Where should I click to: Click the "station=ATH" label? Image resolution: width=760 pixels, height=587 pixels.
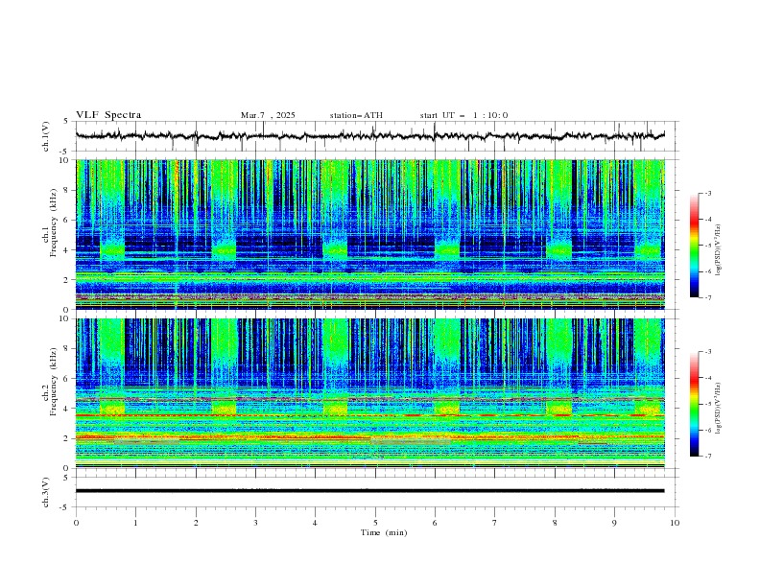click(x=356, y=115)
